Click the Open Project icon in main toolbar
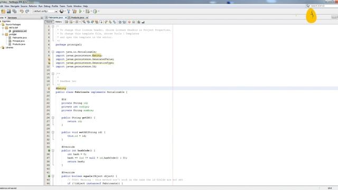338x190 pixels. click(9, 11)
